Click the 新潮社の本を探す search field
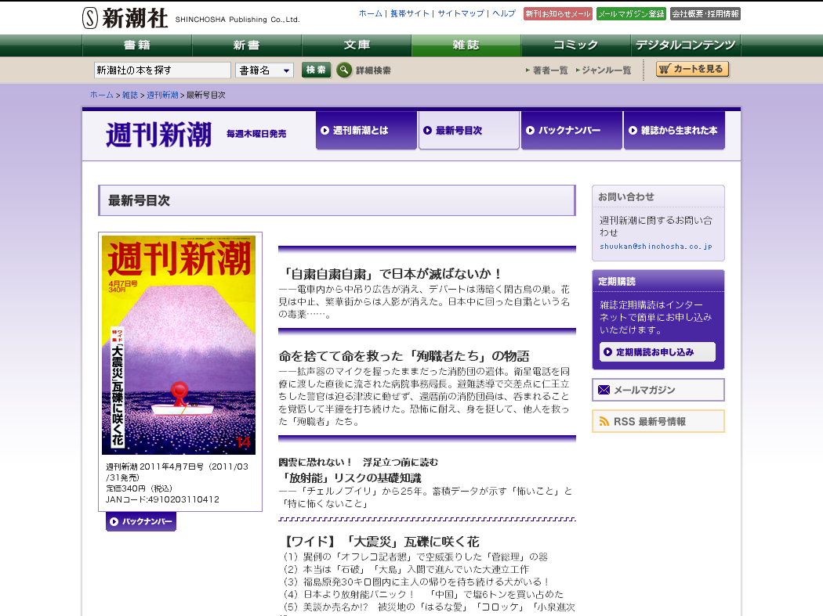Screen dimensions: 823x616 point(162,70)
